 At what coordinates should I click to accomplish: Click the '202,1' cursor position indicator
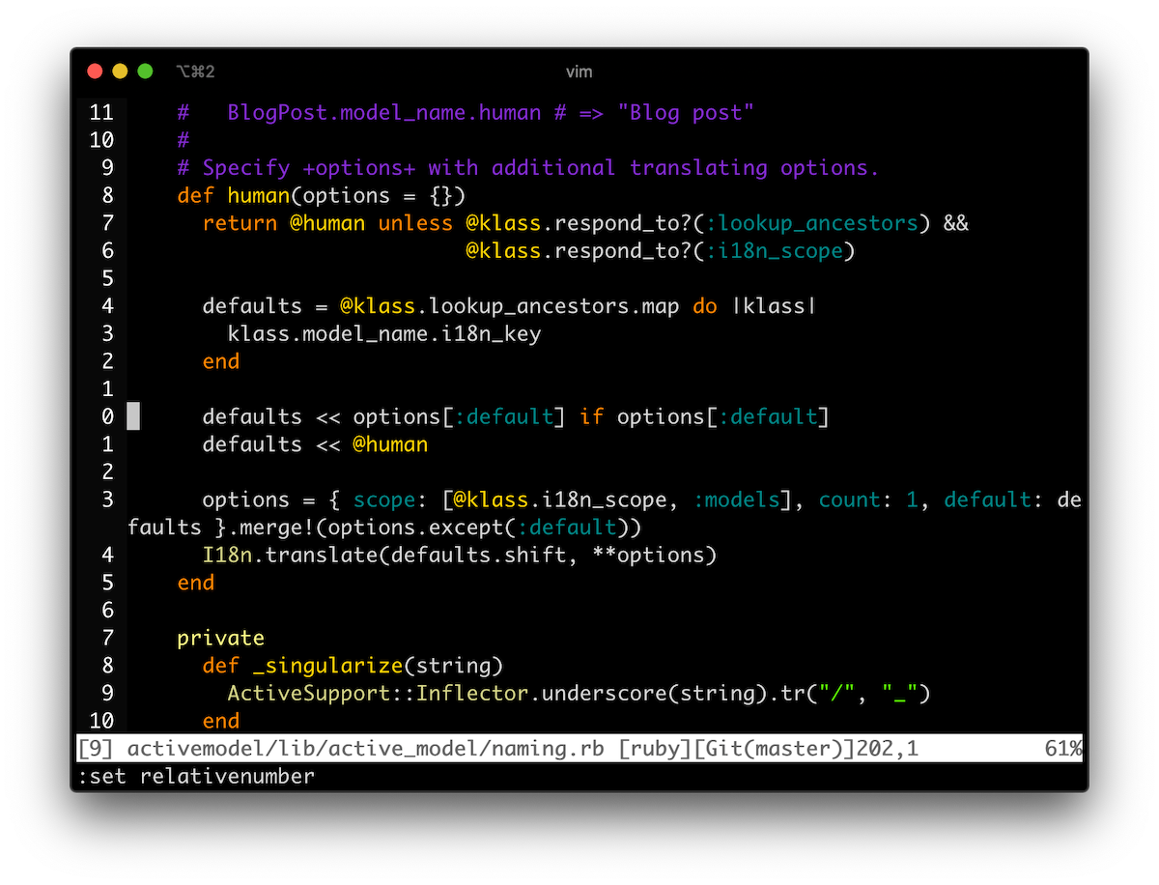887,749
